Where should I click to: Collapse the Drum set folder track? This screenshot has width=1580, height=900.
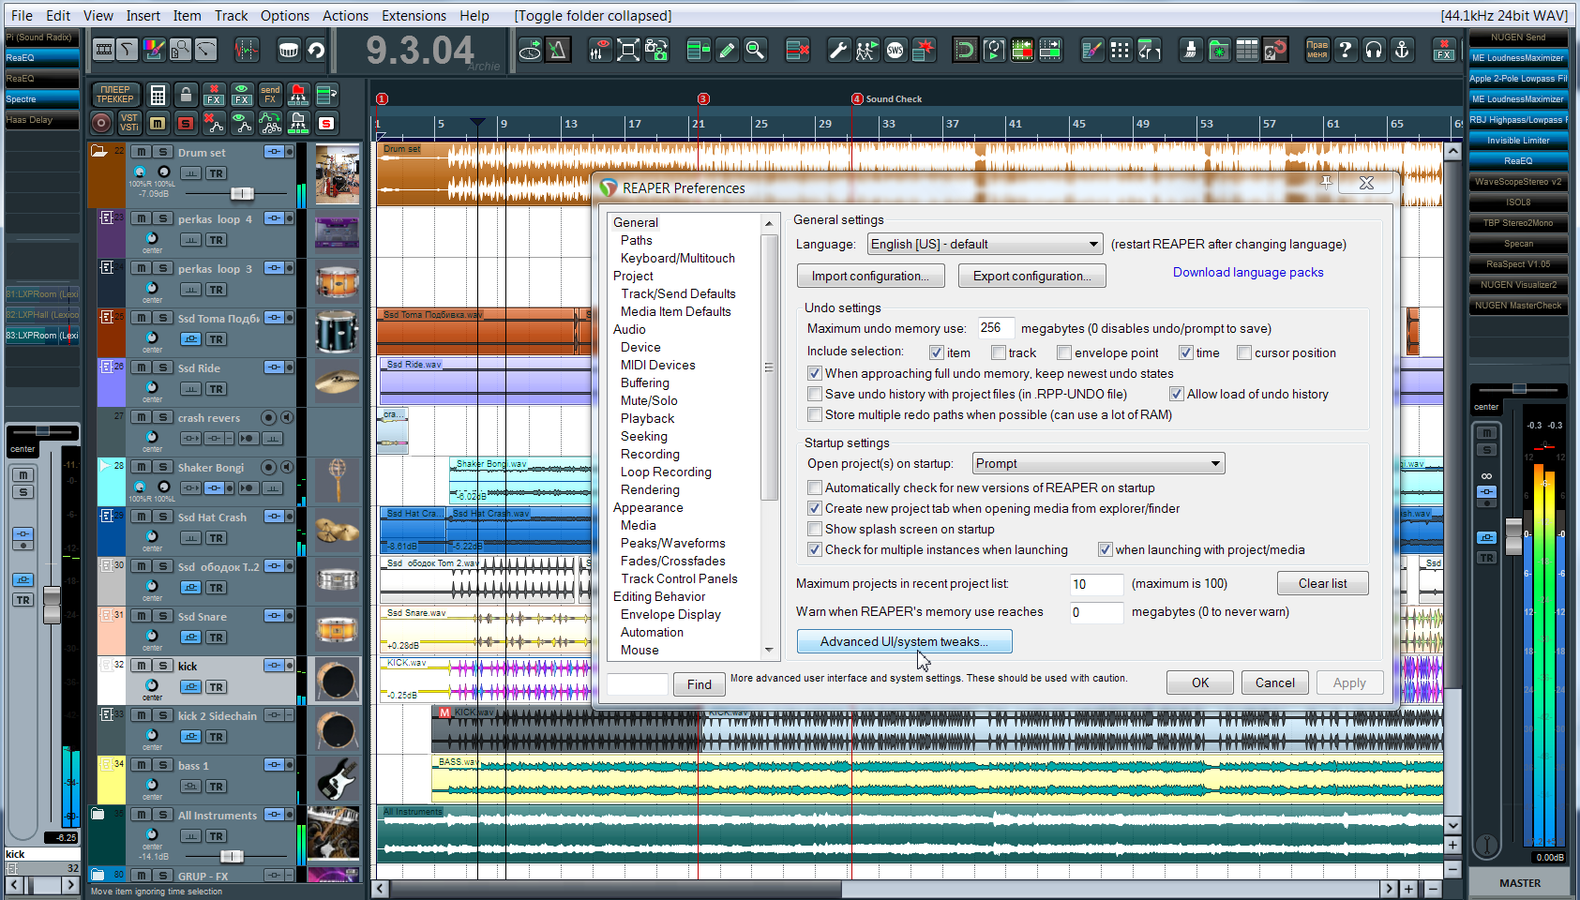tap(98, 151)
